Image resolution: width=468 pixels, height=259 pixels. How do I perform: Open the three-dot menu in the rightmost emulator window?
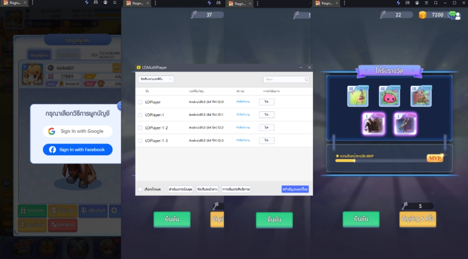pos(345,3)
